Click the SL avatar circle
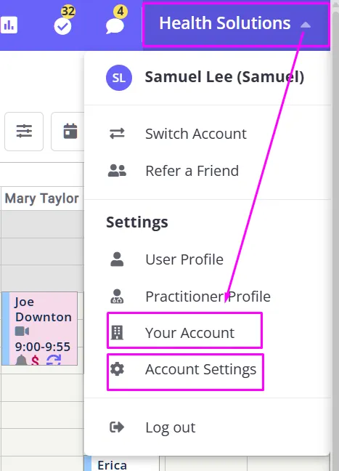Screen dimensions: 339x471 point(119,78)
